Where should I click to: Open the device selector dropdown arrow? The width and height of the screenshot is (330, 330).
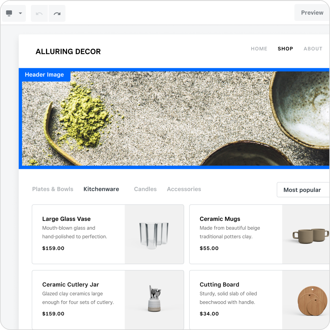point(21,13)
